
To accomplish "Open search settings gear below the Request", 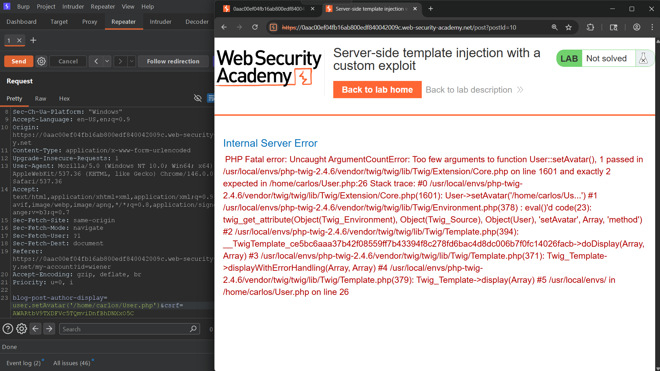I will (x=22, y=329).
